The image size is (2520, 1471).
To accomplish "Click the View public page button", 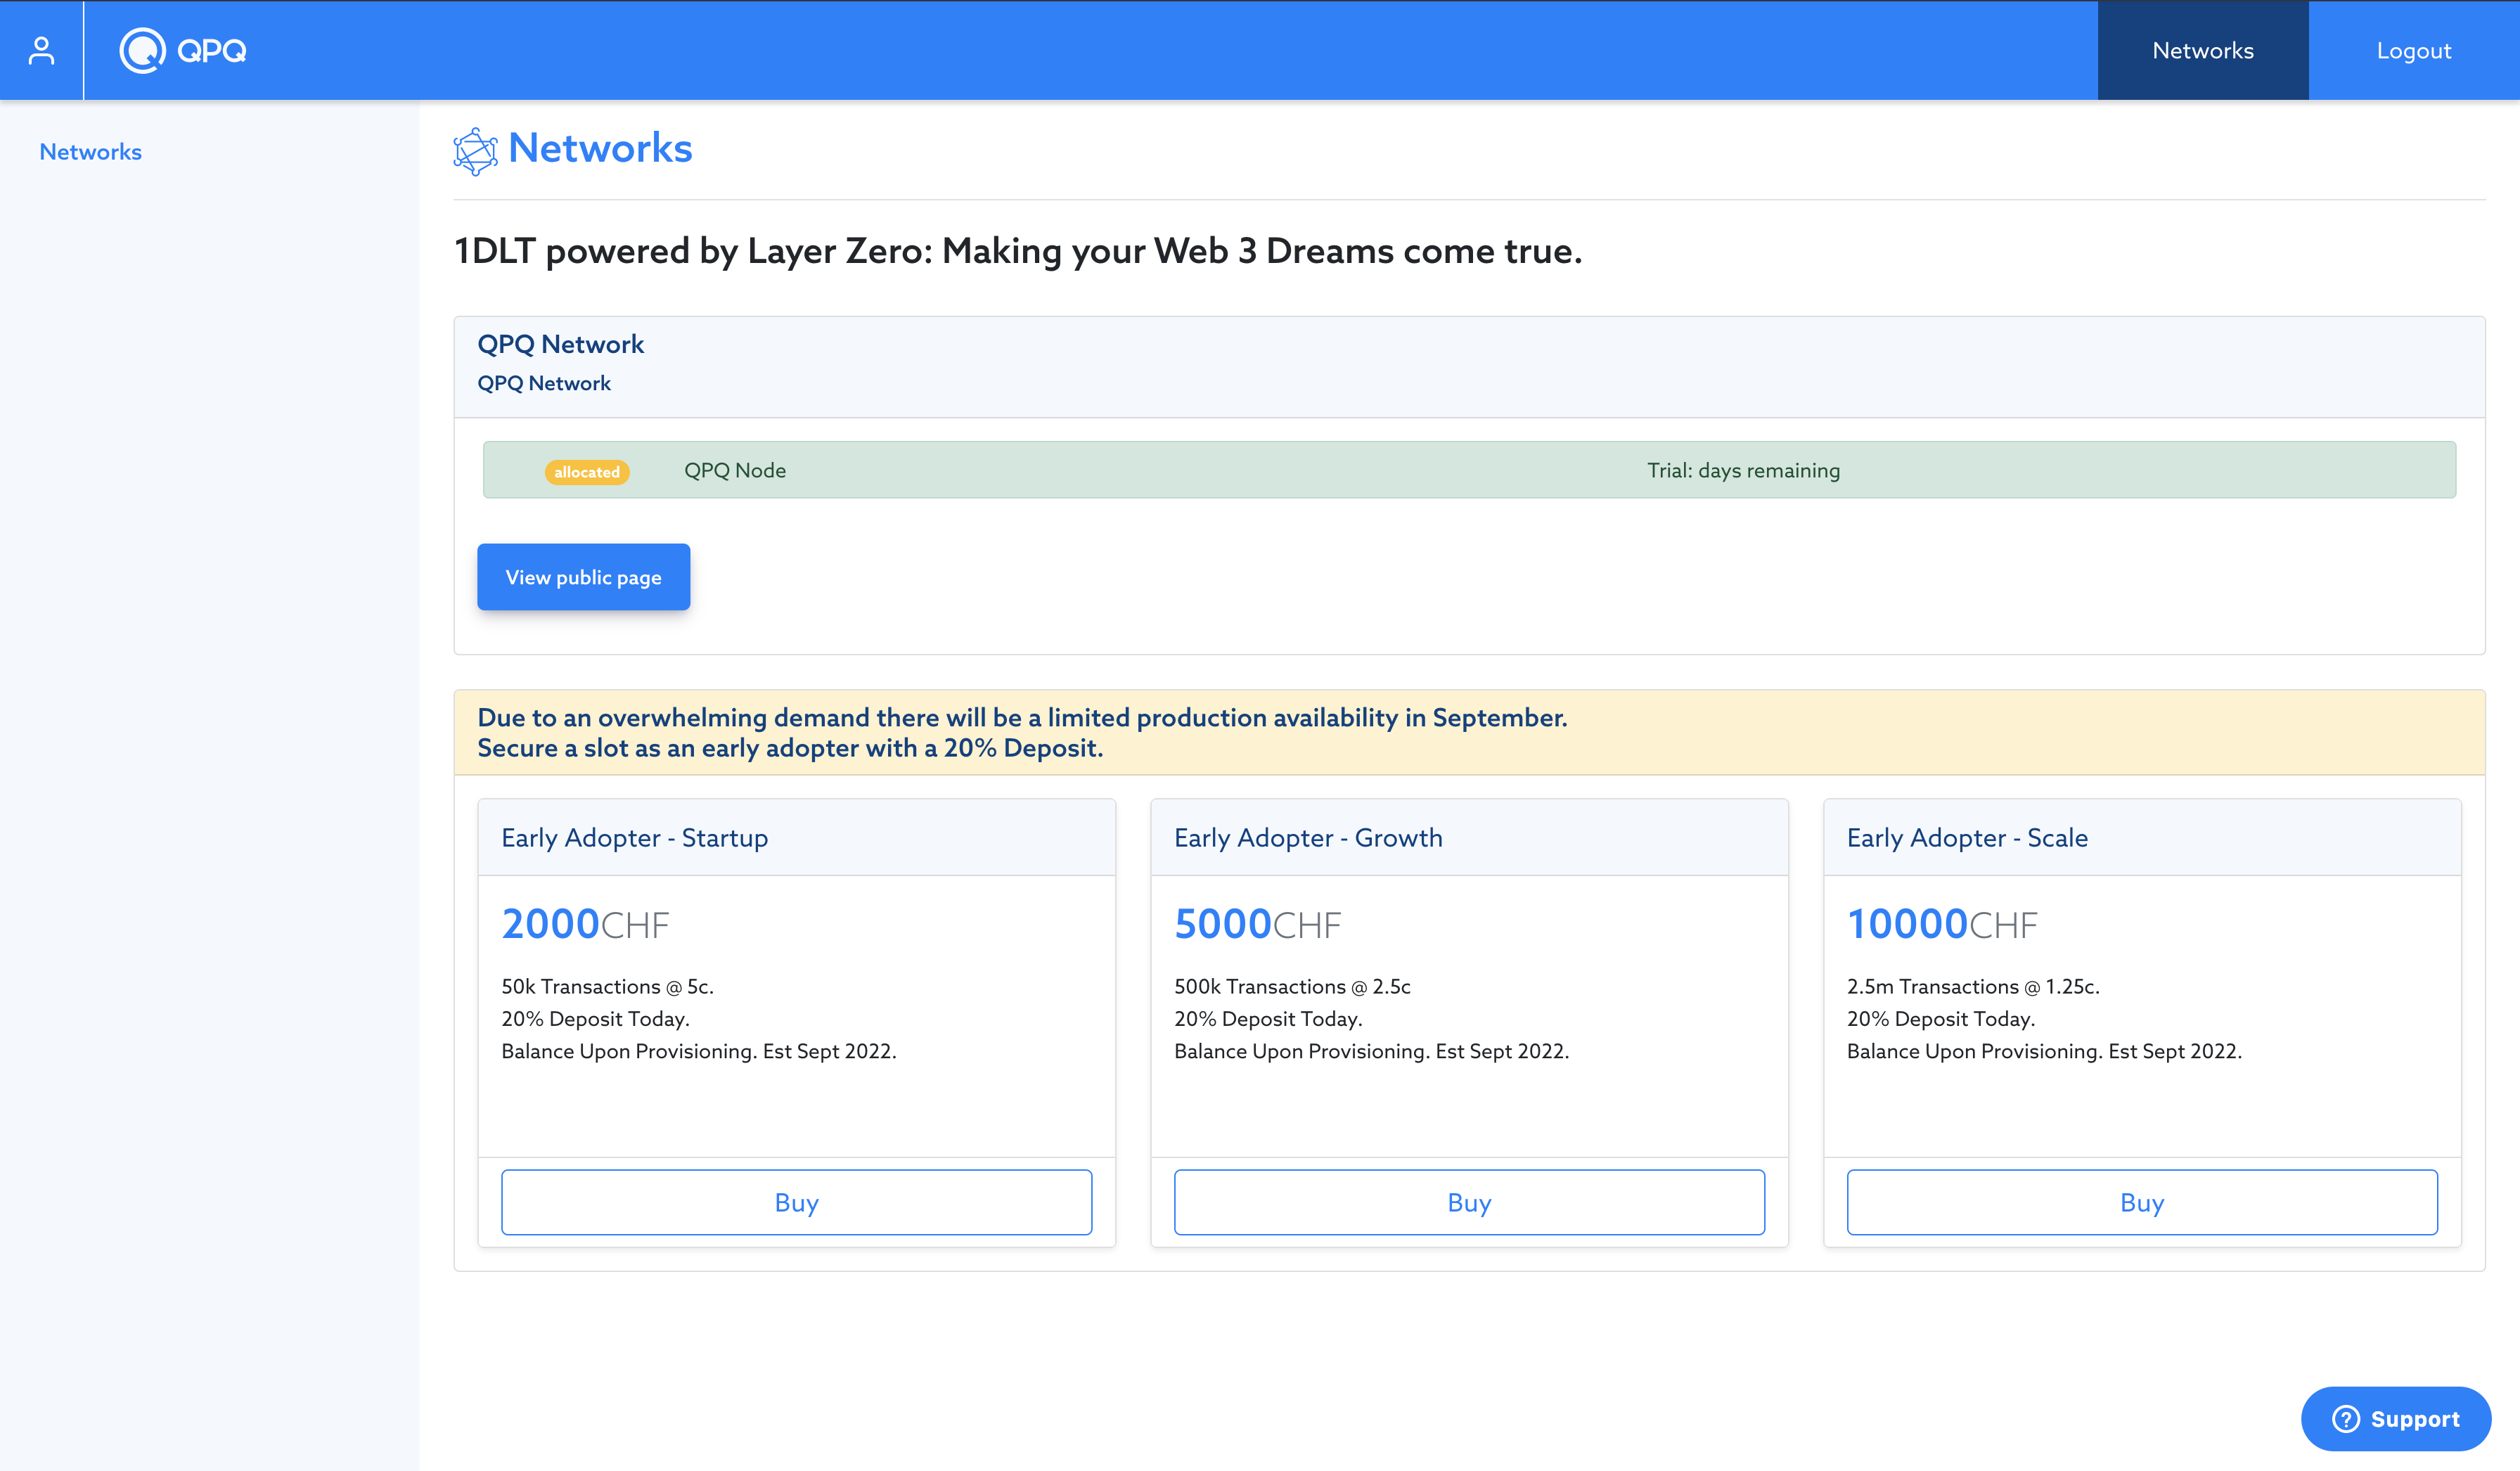I will click(583, 577).
